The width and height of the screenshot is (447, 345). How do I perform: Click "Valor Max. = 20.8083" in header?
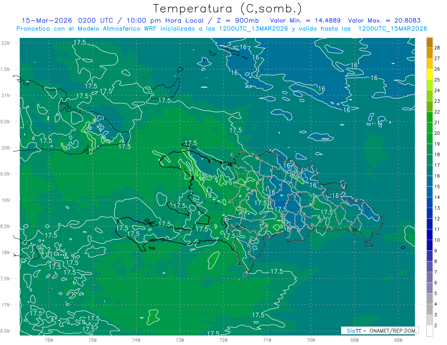[x=384, y=20]
